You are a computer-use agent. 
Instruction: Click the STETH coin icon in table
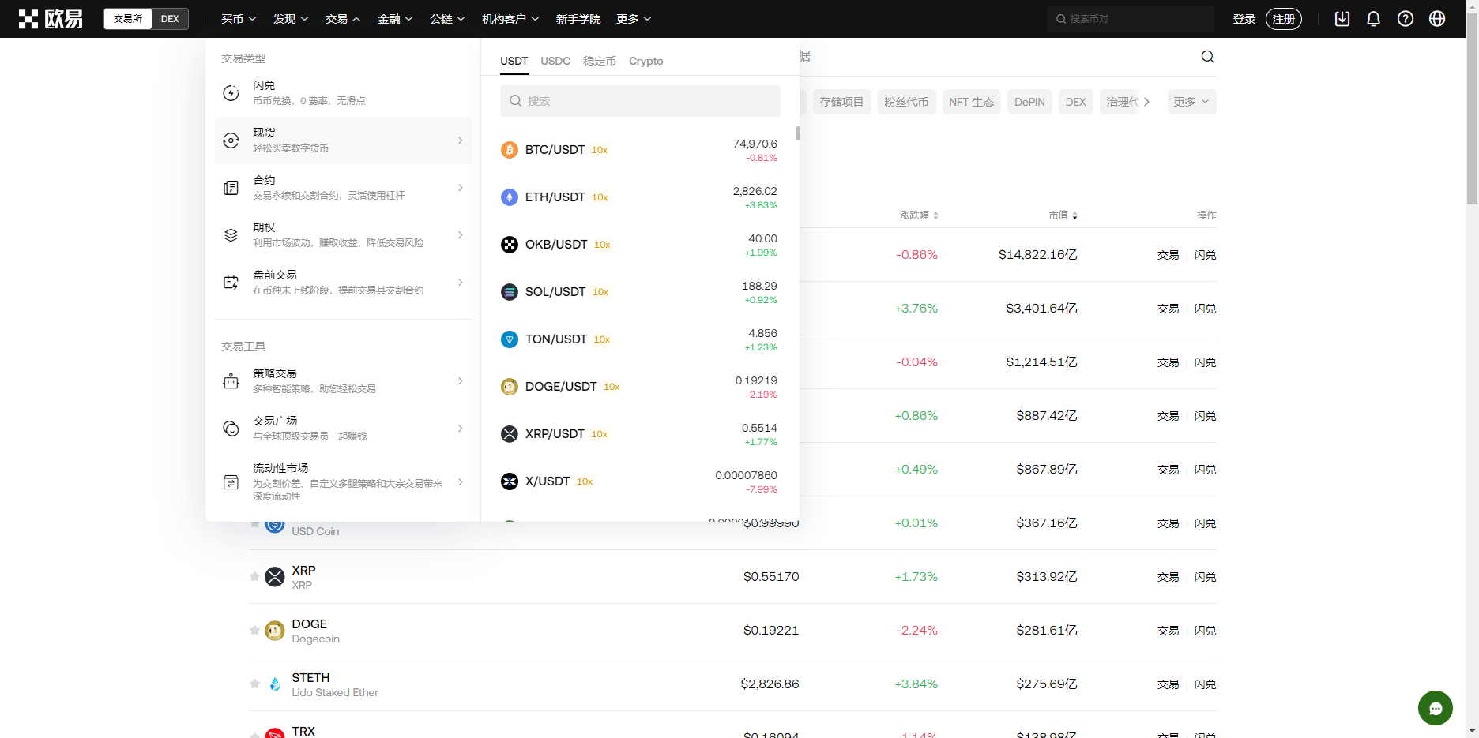[275, 684]
